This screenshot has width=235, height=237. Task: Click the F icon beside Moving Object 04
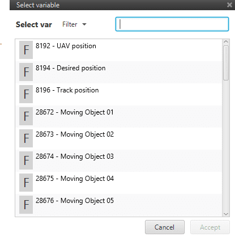[26, 183]
